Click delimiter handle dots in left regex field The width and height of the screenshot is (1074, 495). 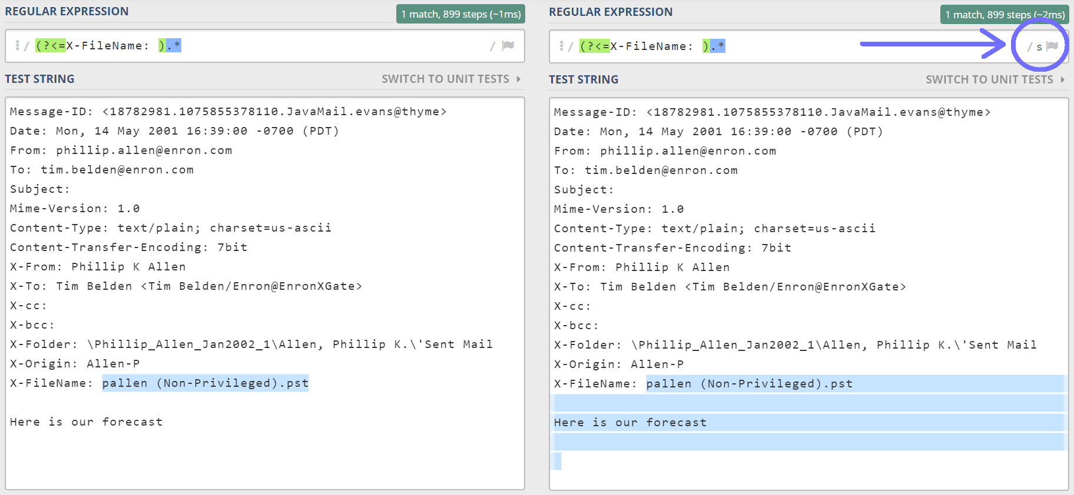[x=17, y=45]
